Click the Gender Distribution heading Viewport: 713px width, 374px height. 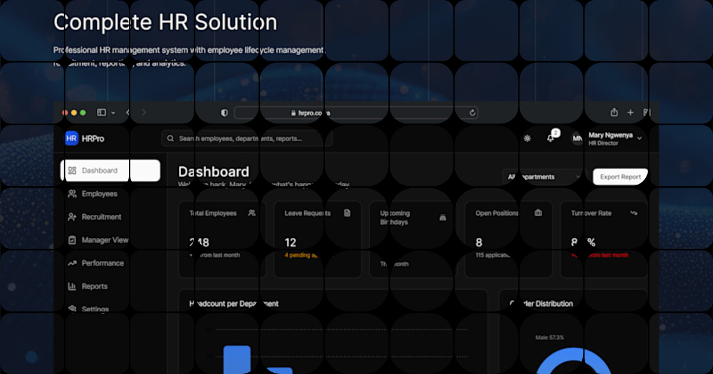click(x=541, y=303)
